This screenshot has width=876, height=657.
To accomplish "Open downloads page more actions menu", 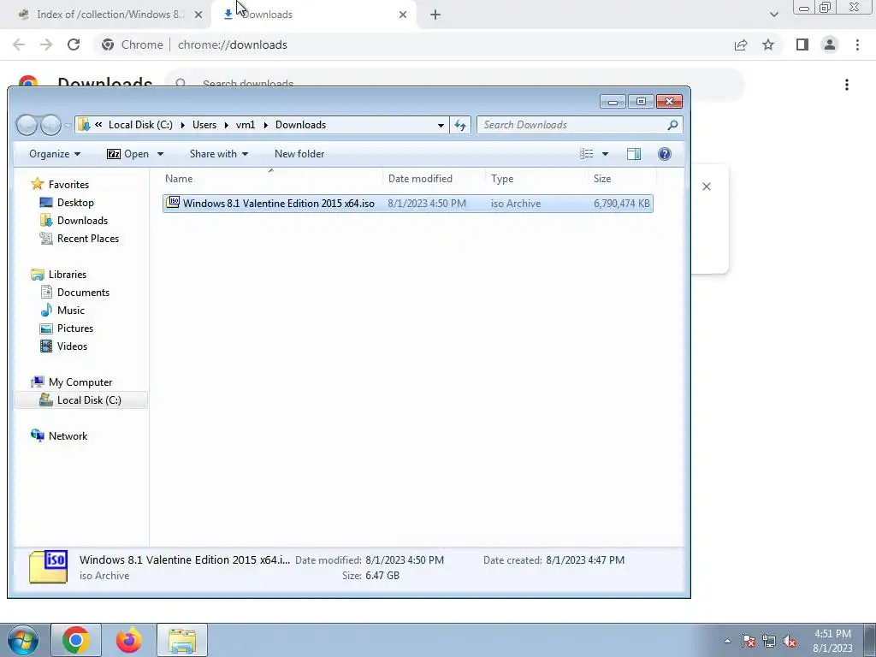I will [x=847, y=85].
